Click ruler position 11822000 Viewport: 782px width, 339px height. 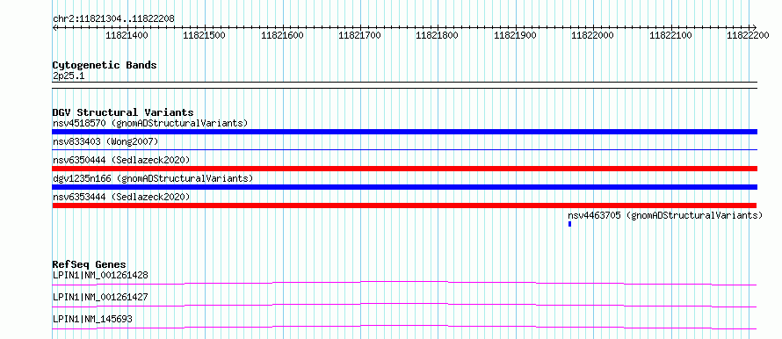[592, 35]
